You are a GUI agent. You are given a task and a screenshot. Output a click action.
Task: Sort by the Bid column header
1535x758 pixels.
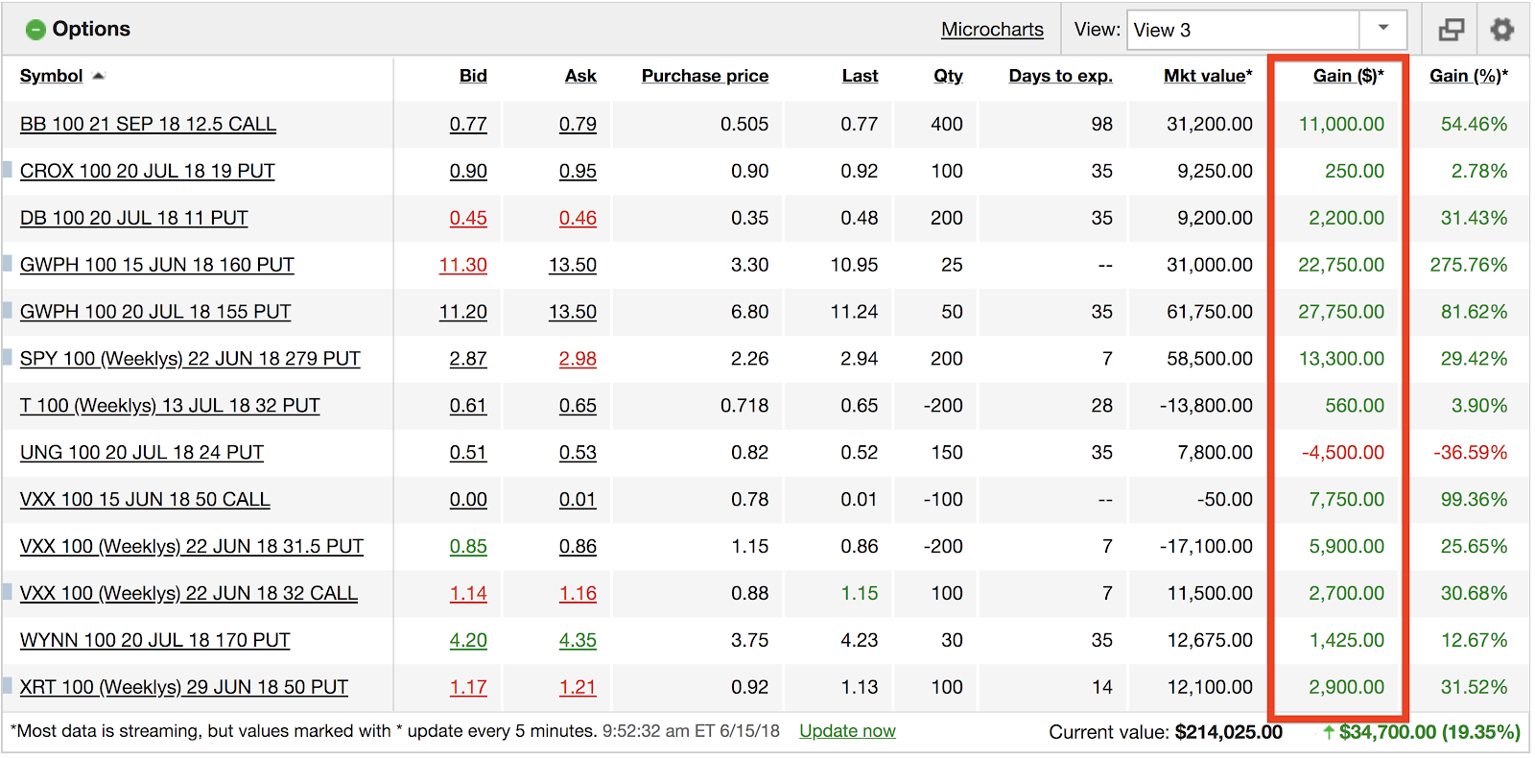473,76
